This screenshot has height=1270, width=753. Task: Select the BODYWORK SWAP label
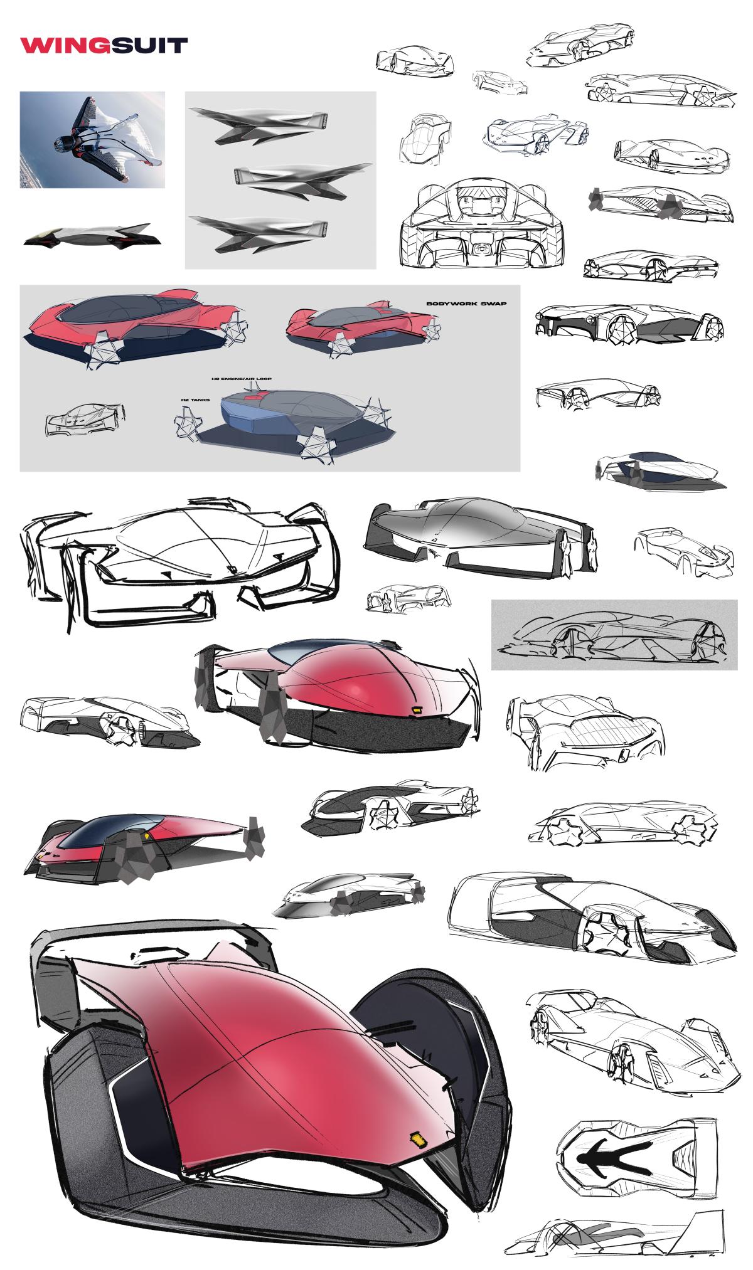point(466,304)
